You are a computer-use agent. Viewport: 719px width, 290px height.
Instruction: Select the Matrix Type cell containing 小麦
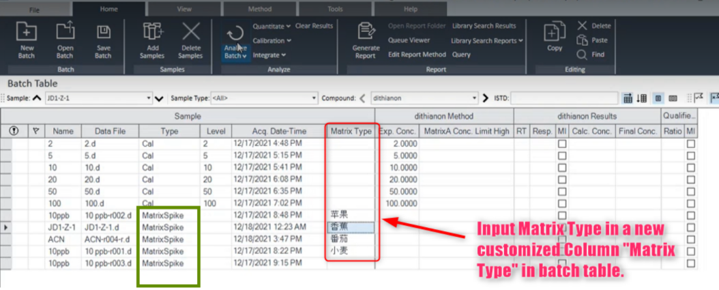point(351,251)
